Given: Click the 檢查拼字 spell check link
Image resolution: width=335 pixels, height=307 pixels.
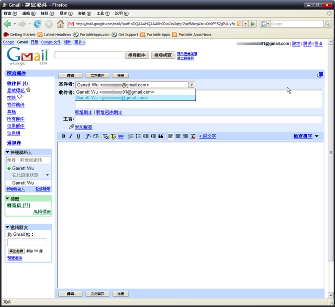Looking at the screenshot, I should [x=303, y=136].
